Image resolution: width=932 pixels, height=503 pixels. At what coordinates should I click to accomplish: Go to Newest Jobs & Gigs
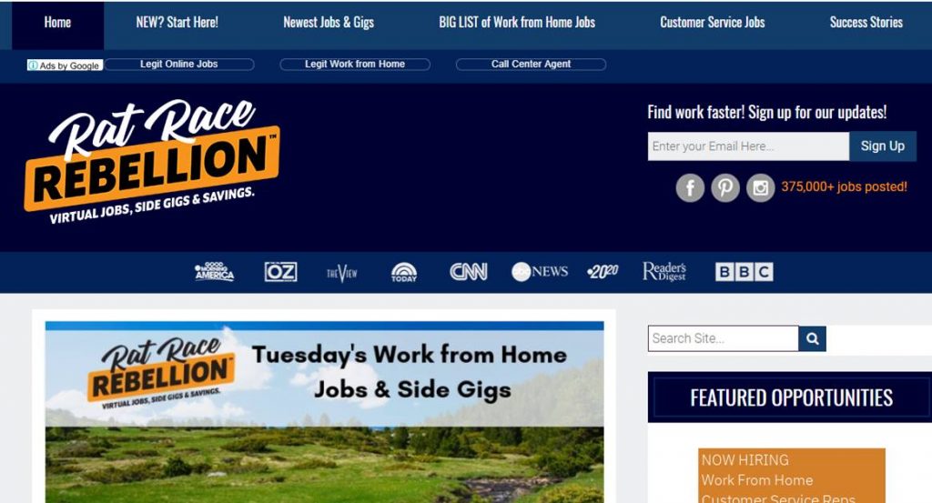(x=329, y=23)
